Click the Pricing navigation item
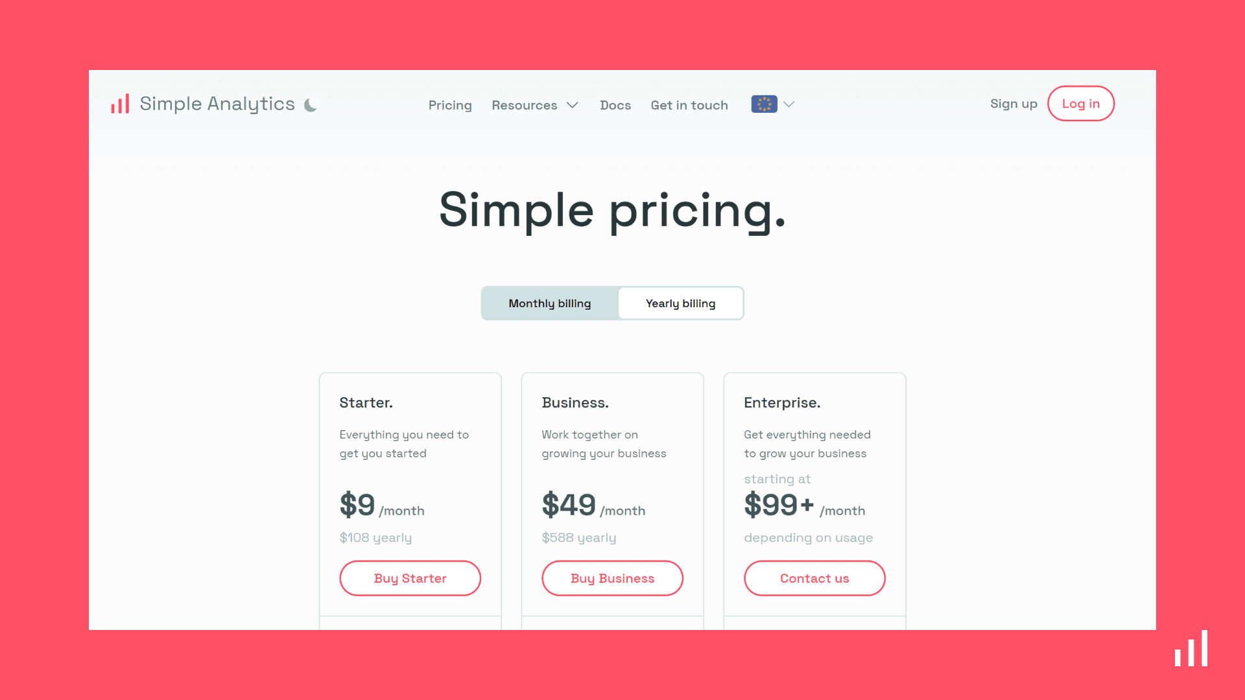 pos(450,104)
